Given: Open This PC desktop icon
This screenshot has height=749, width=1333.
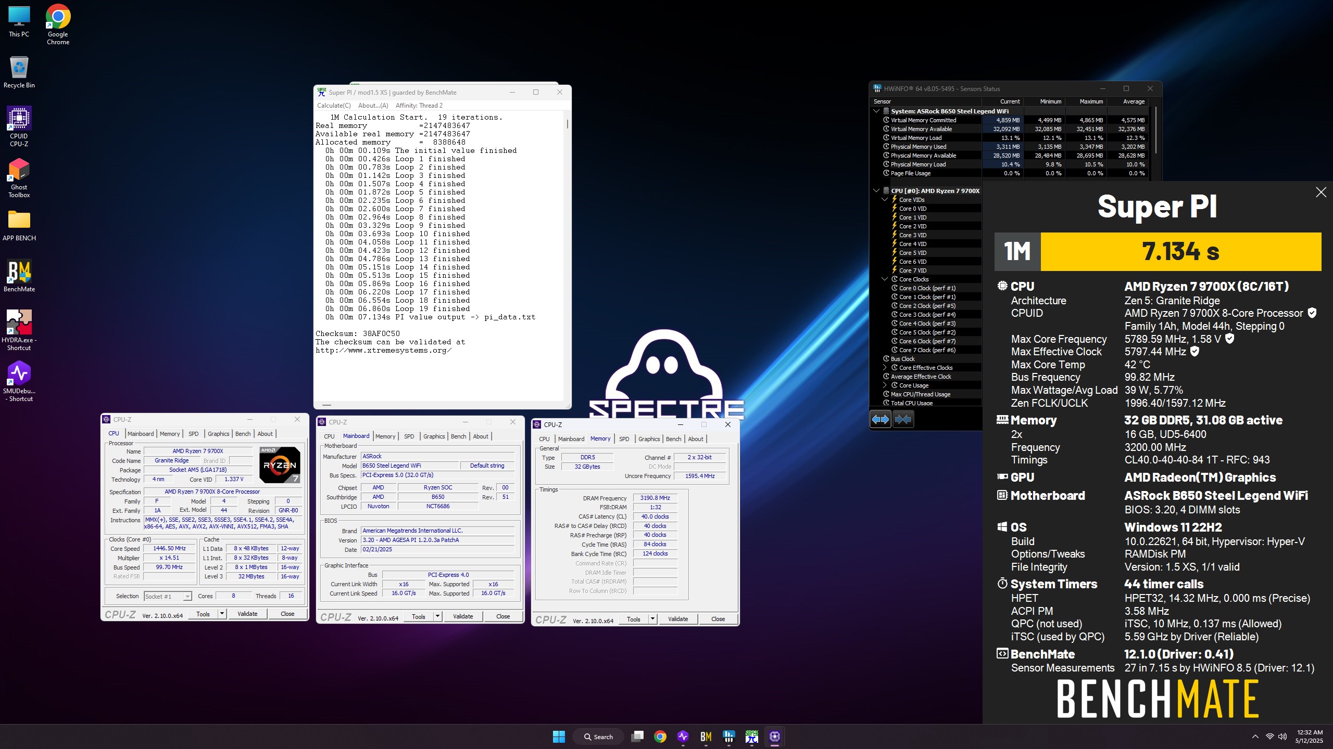Looking at the screenshot, I should pyautogui.click(x=19, y=21).
